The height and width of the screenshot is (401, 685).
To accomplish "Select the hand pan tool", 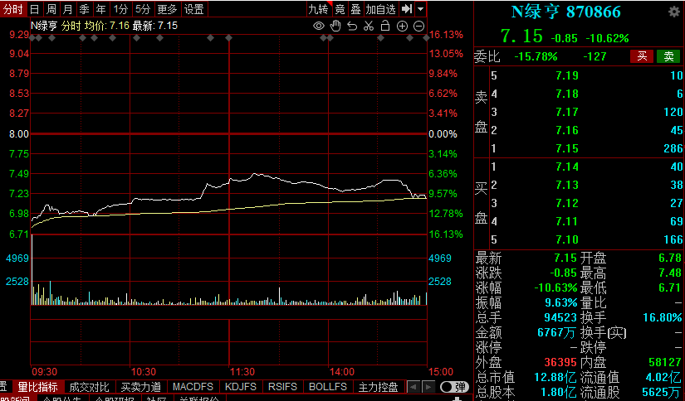I will point(335,27).
